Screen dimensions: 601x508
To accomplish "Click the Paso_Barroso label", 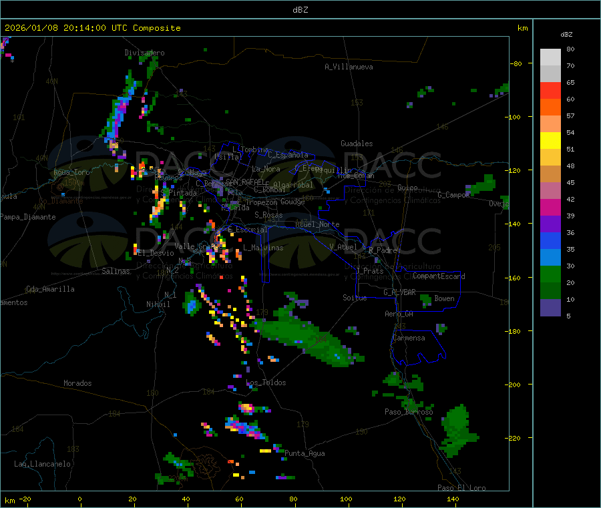I will (409, 412).
